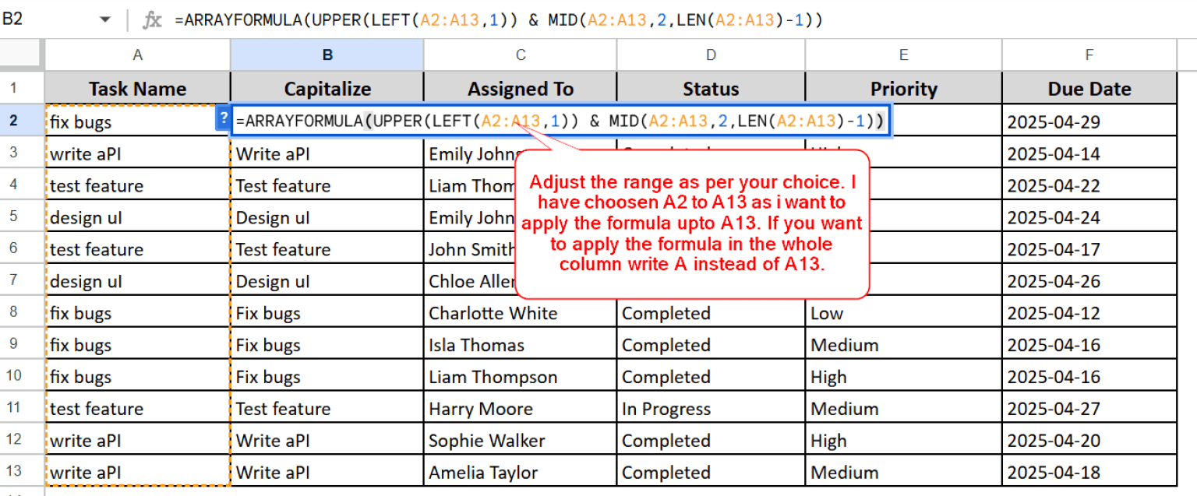1197x496 pixels.
Task: Select column F header
Action: [x=1089, y=55]
